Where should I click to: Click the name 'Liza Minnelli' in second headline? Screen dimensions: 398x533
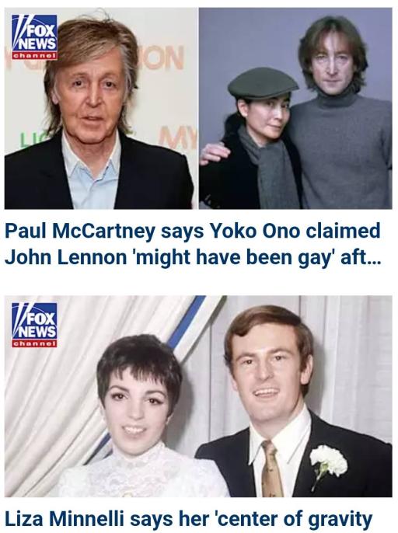pos(64,519)
